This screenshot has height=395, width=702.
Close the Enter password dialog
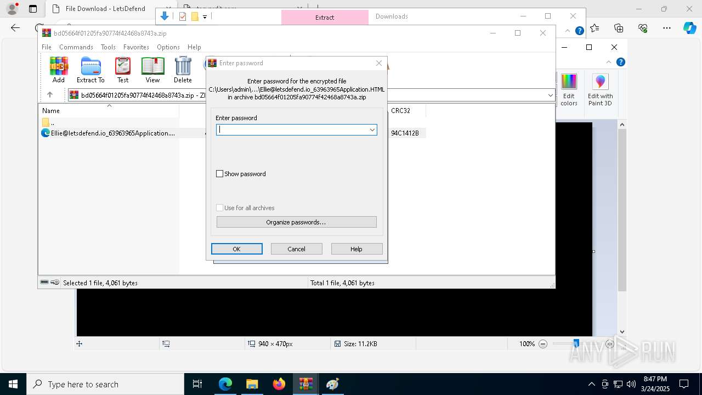[x=378, y=63]
